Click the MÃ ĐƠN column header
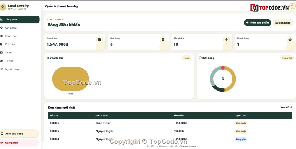Screen dimensions: 296x149 (x=54, y=116)
